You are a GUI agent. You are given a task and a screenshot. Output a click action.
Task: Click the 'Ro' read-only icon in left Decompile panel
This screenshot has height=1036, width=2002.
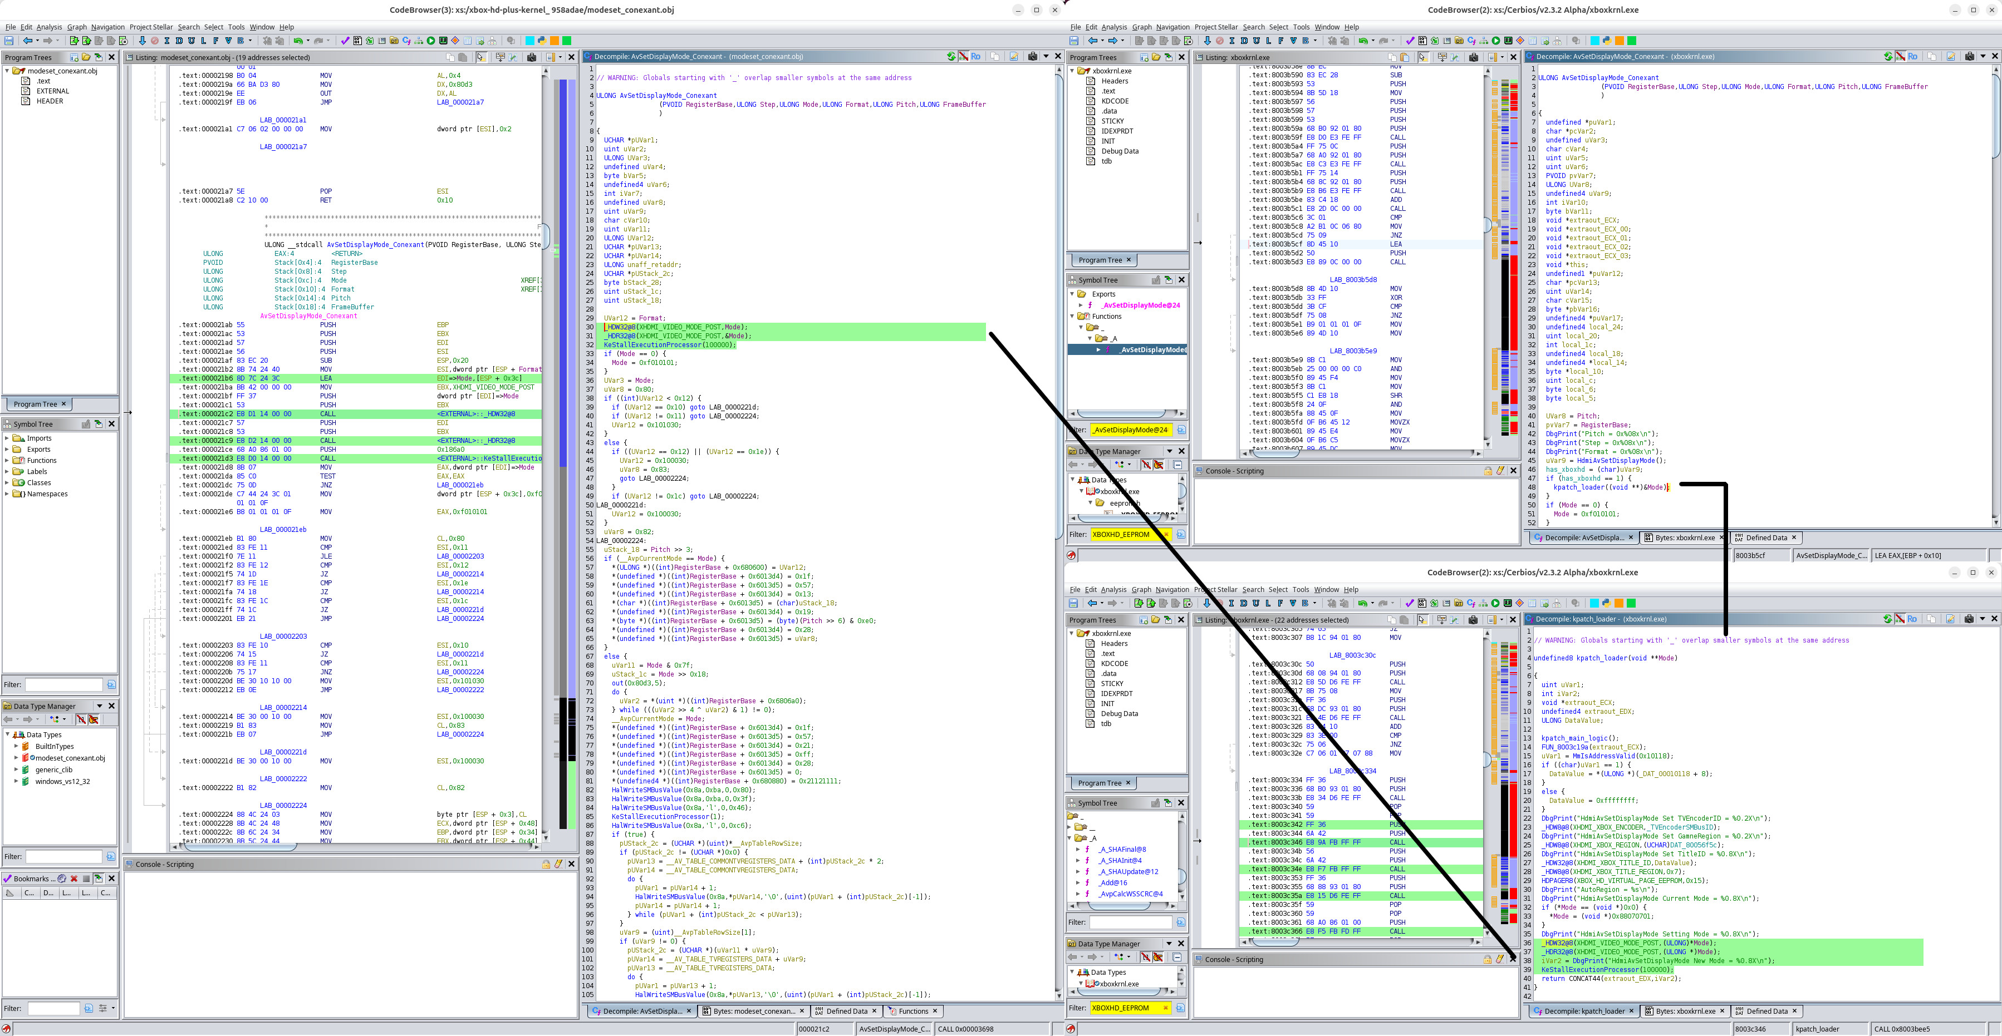tap(976, 56)
